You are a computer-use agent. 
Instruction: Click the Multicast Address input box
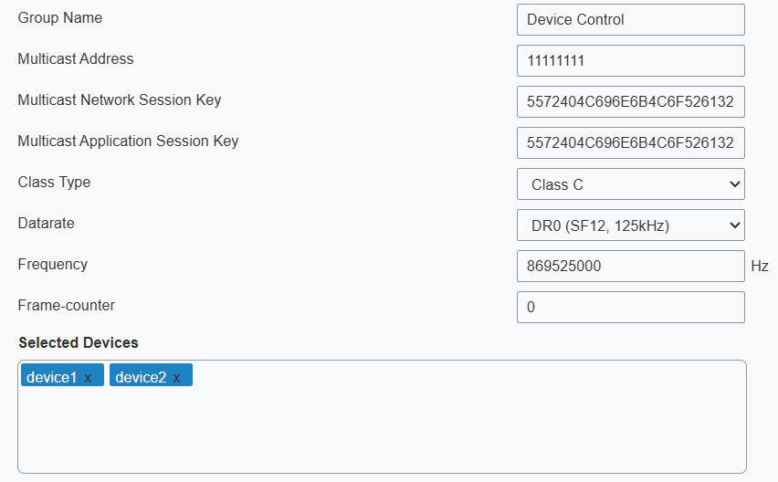(631, 61)
